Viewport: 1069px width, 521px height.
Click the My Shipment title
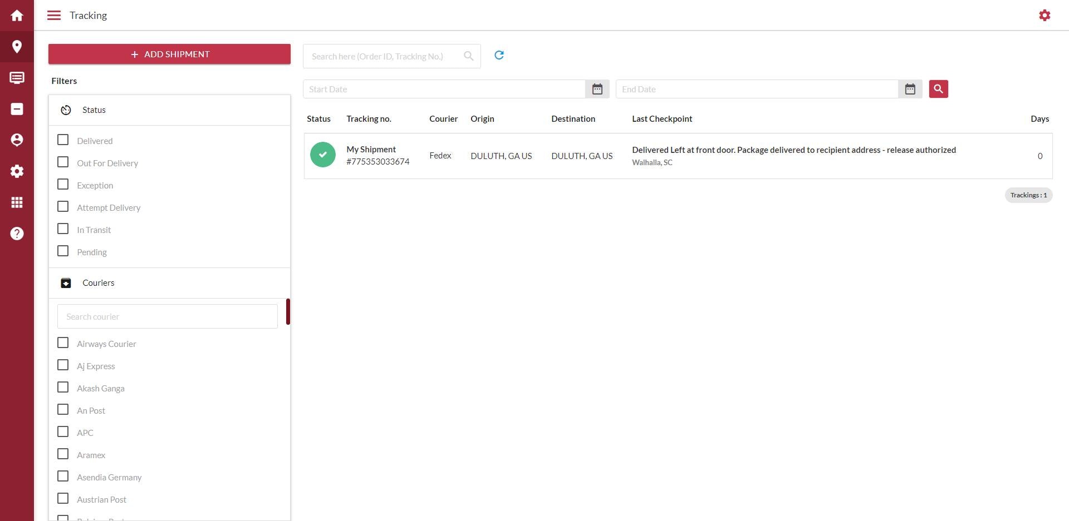point(371,150)
